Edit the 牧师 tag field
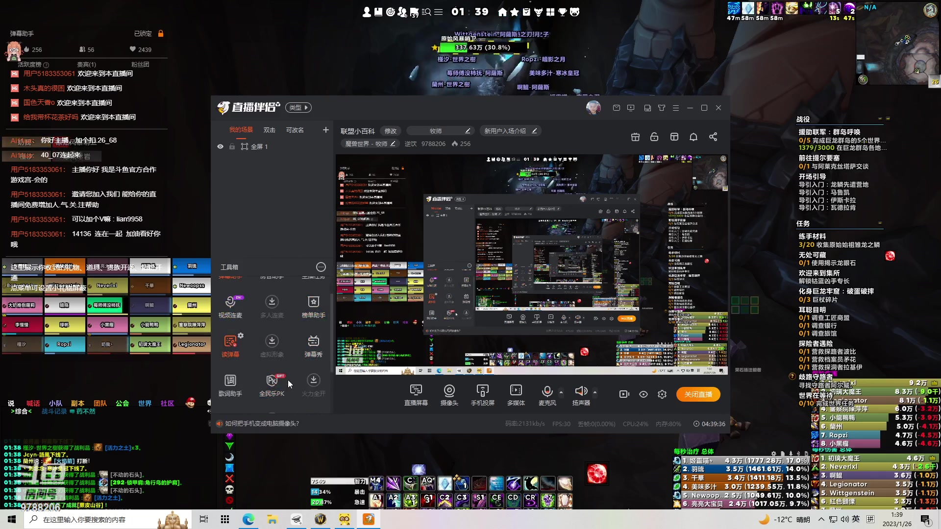941x529 pixels. pos(441,131)
